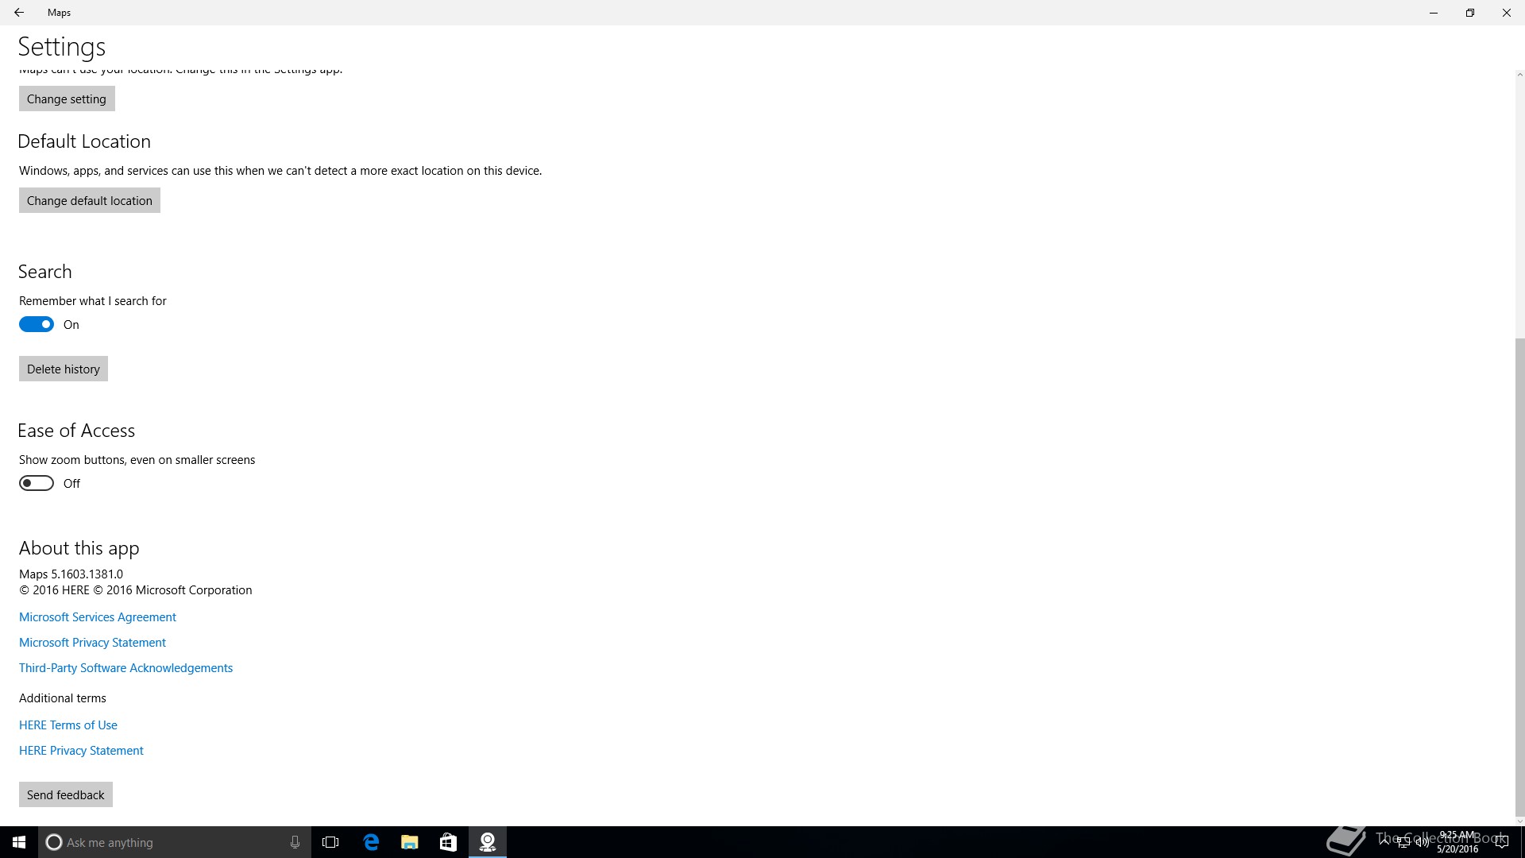This screenshot has width=1525, height=858.
Task: Minimize the Maps window
Action: coord(1434,13)
